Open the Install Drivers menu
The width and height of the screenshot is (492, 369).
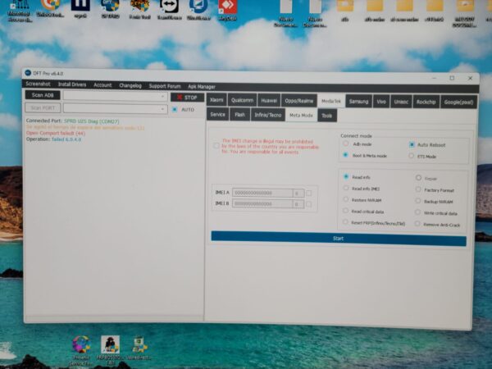click(x=72, y=84)
